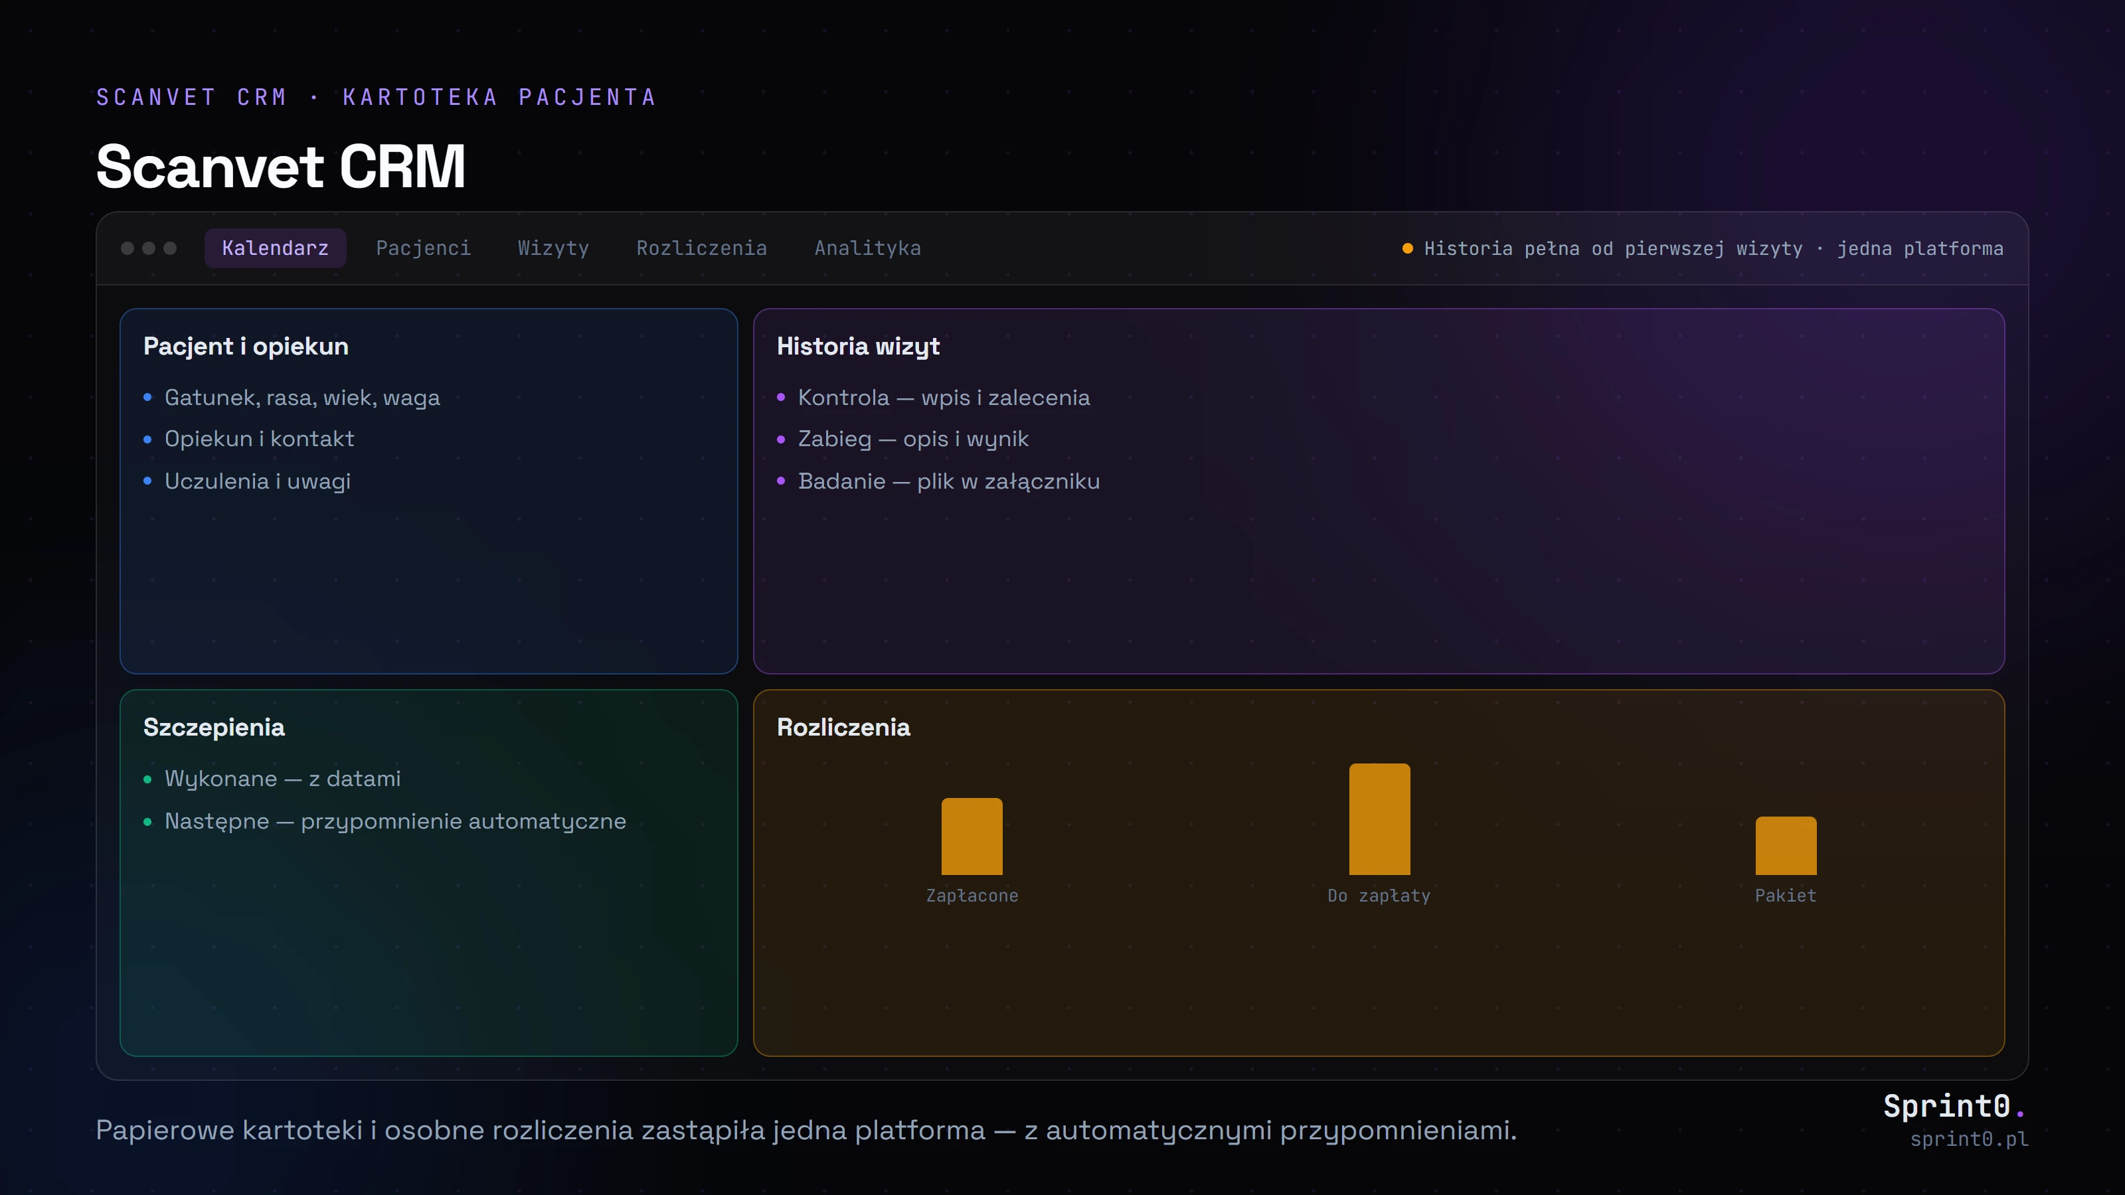Click the third gray window dot
2125x1195 pixels.
point(170,248)
